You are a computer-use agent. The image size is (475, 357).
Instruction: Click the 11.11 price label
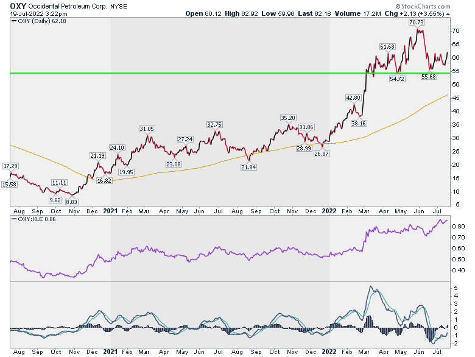59,182
